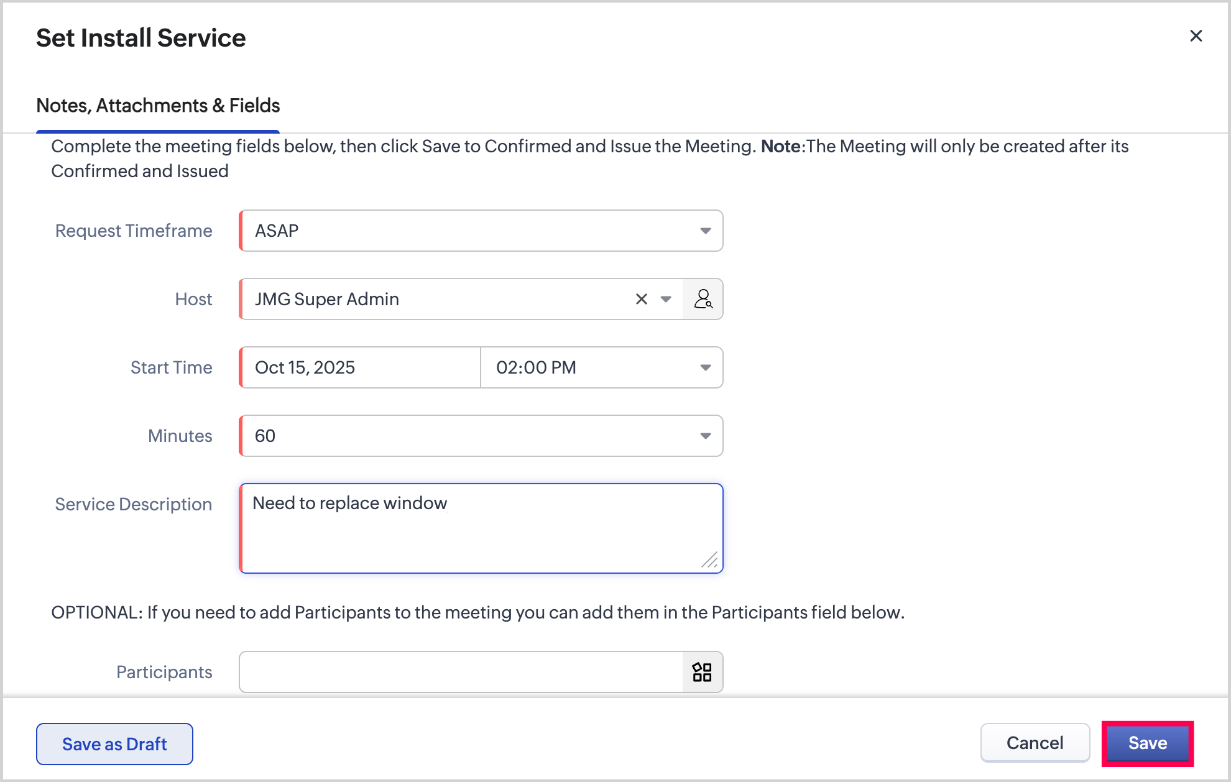The width and height of the screenshot is (1231, 782).
Task: Click the Cancel button
Action: pyautogui.click(x=1035, y=743)
